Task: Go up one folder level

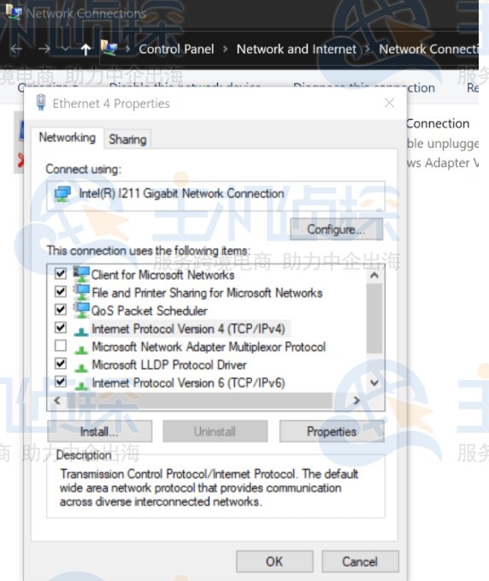Action: click(85, 49)
